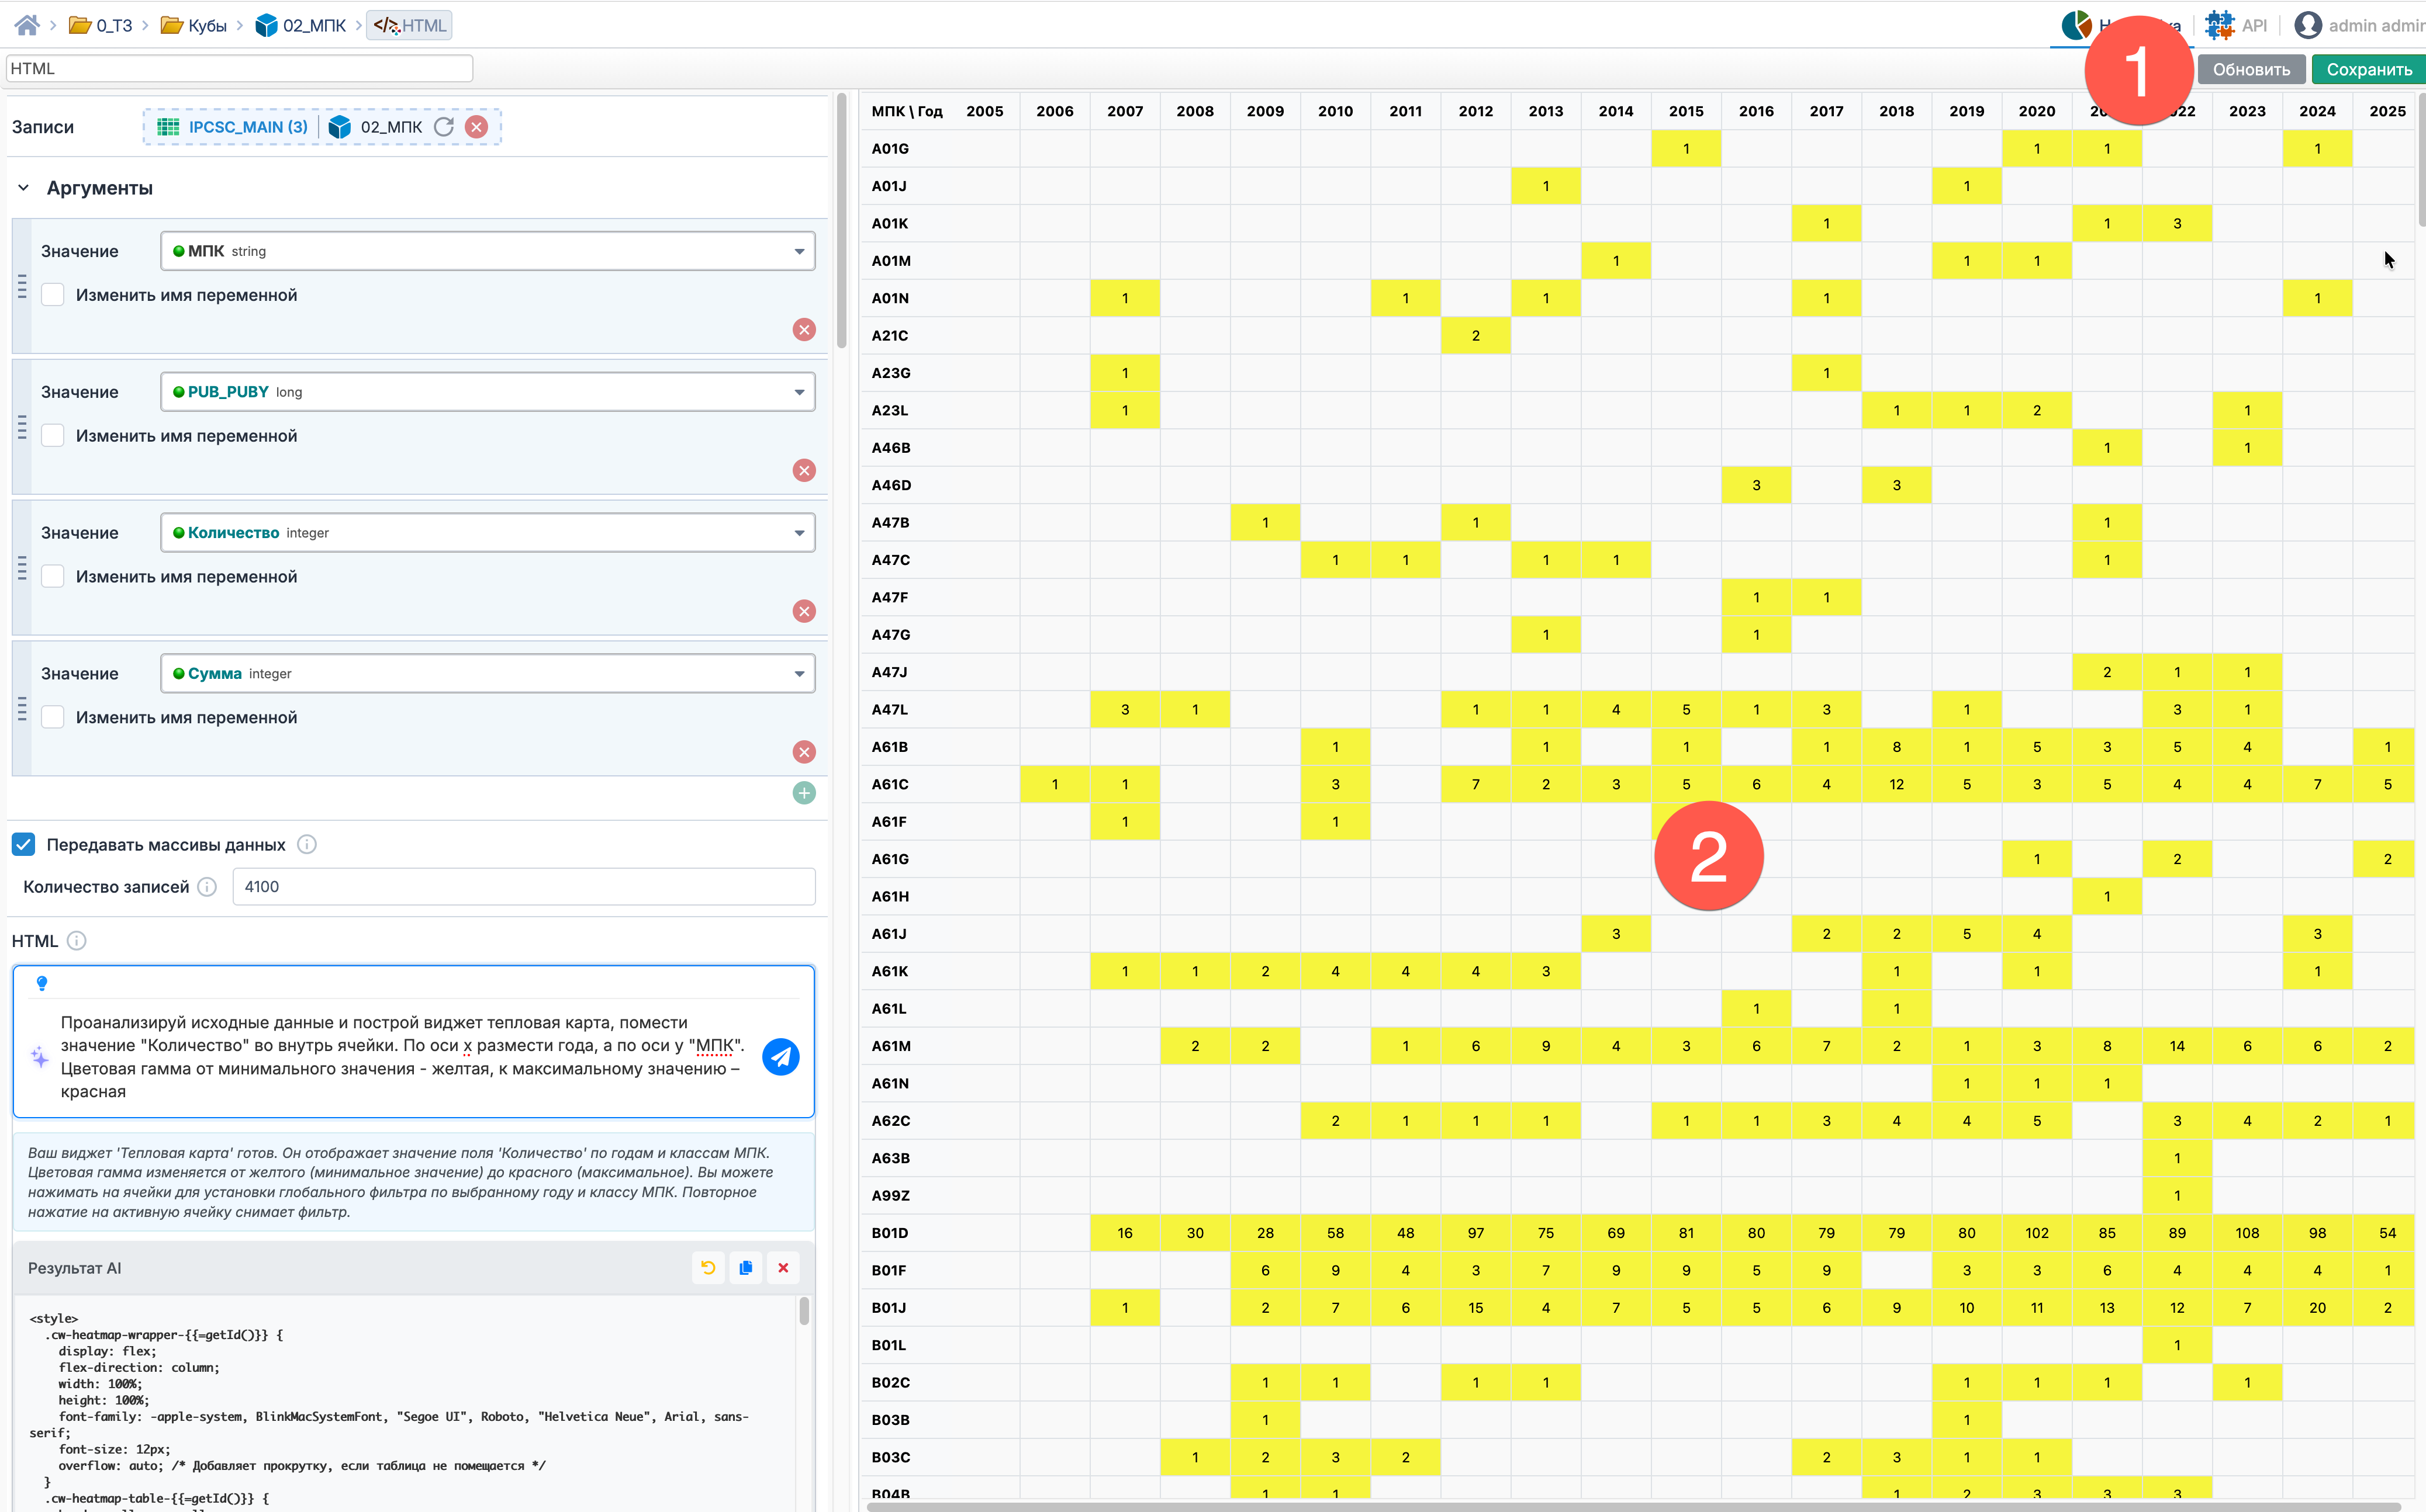Image resolution: width=2426 pixels, height=1512 pixels.
Task: Clear AI result with red X icon
Action: point(783,1268)
